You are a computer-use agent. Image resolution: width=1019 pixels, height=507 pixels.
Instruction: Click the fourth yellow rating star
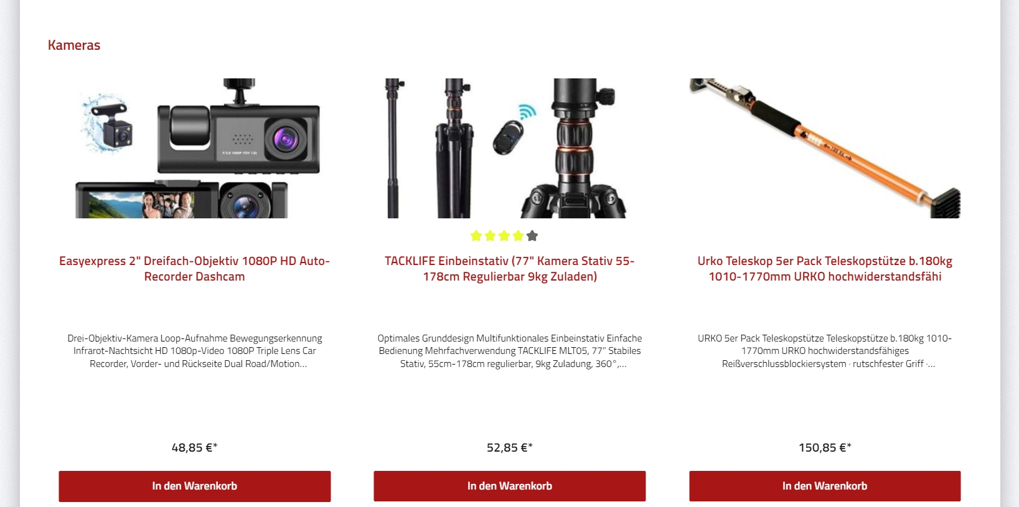pos(518,236)
